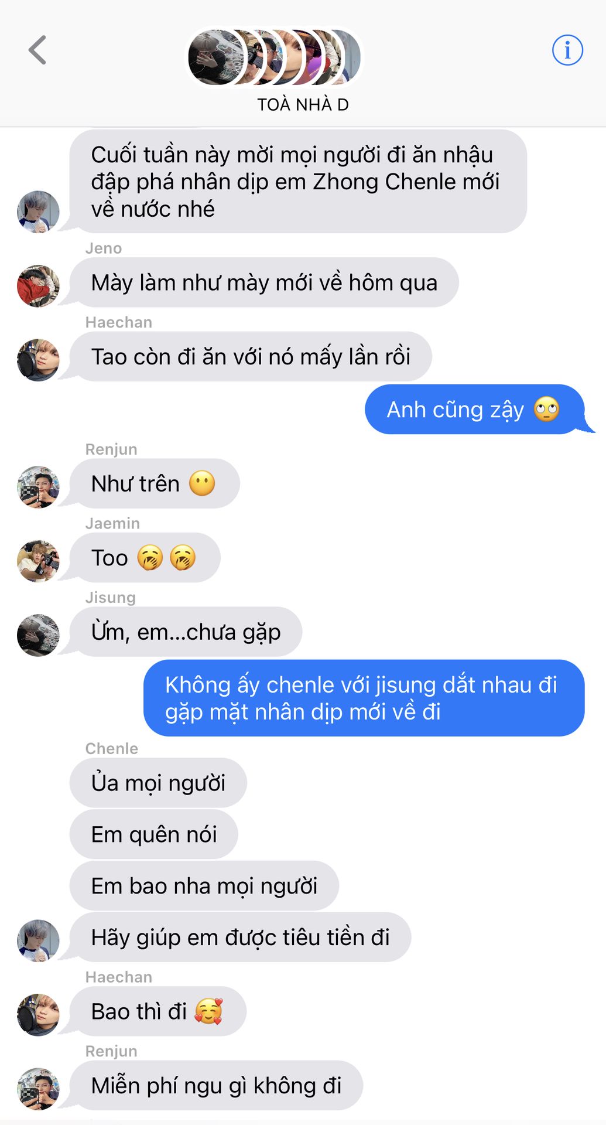This screenshot has height=1125, width=606.
Task: Tap Jeno's avatar beside his message
Action: click(x=38, y=286)
